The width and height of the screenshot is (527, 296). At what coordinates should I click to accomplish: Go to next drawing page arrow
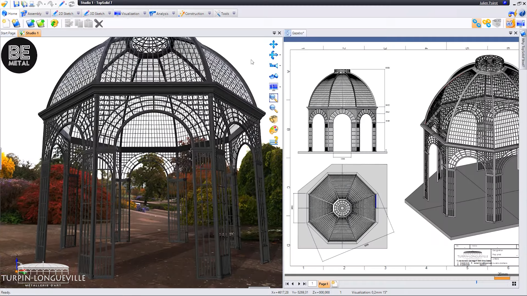pyautogui.click(x=299, y=284)
